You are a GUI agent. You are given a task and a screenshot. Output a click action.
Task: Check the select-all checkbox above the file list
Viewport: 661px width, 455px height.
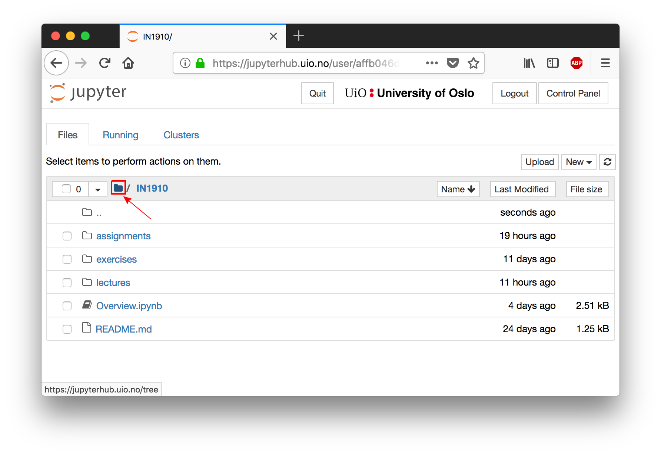point(66,189)
